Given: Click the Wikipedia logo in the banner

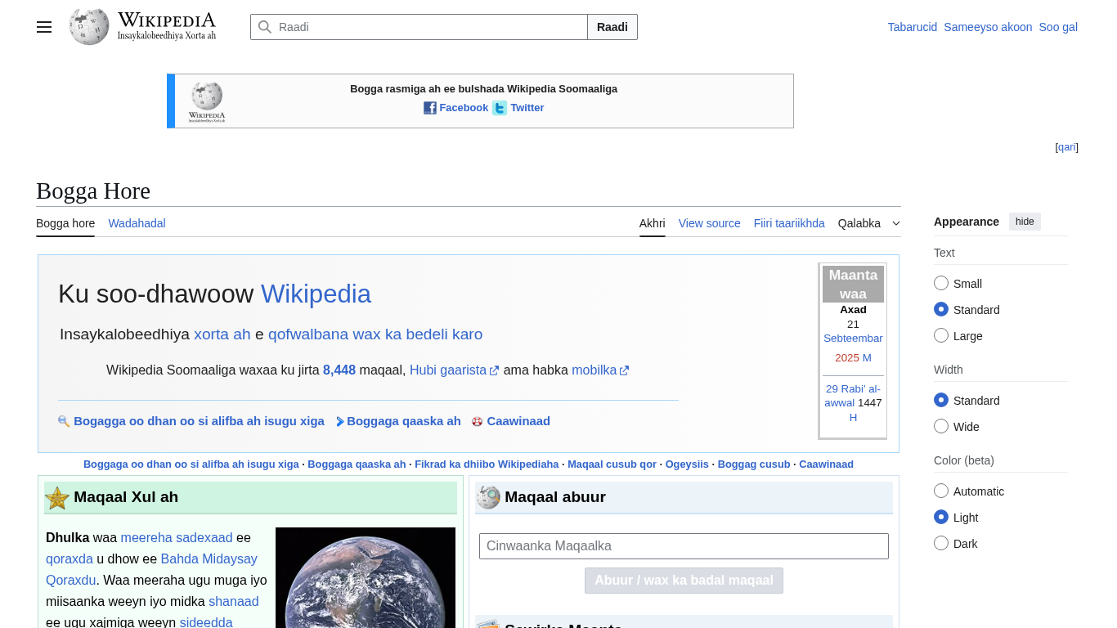Looking at the screenshot, I should click(207, 101).
